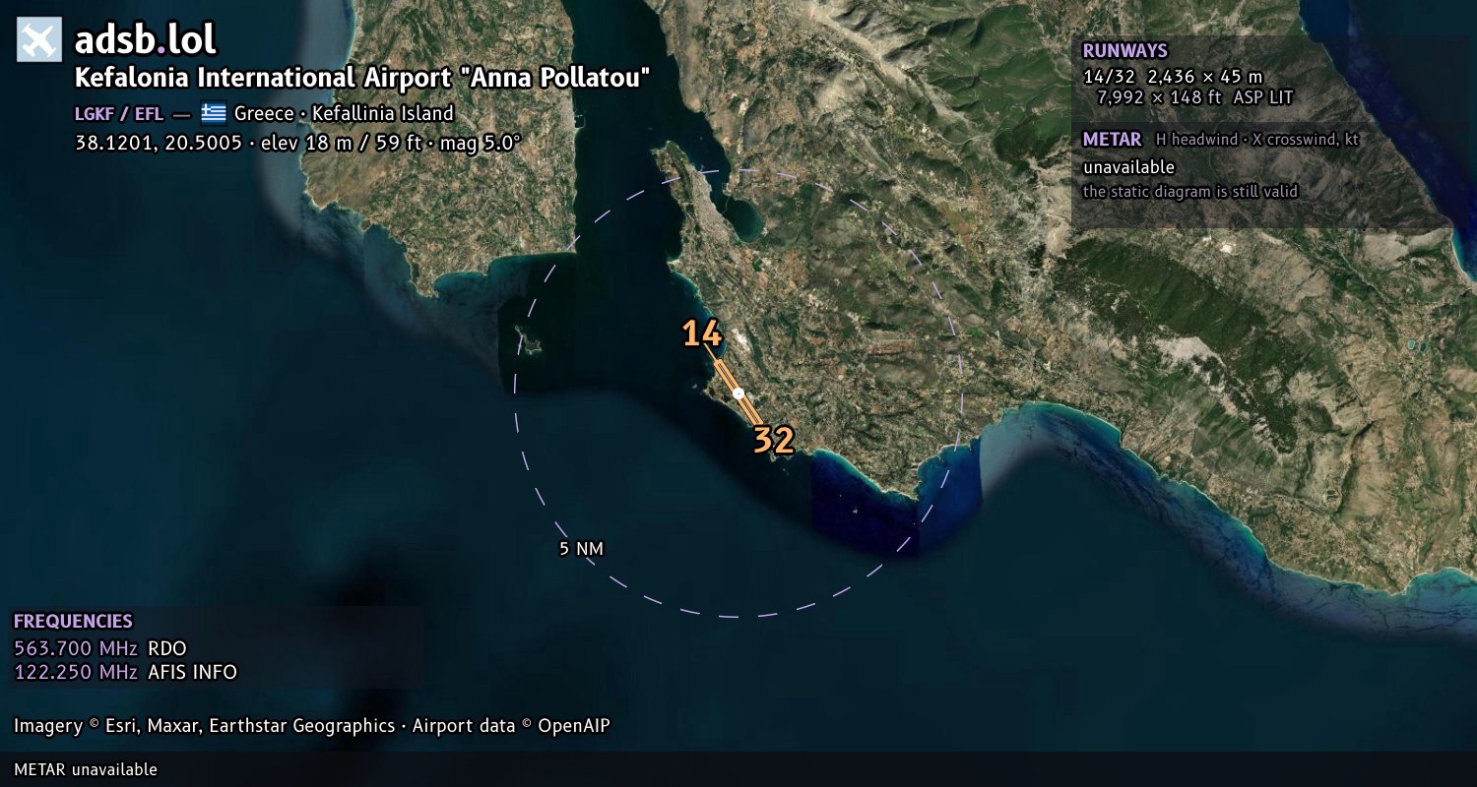The image size is (1477, 787).
Task: Click the 'METAR unavailable' status bar message
Action: coord(86,769)
